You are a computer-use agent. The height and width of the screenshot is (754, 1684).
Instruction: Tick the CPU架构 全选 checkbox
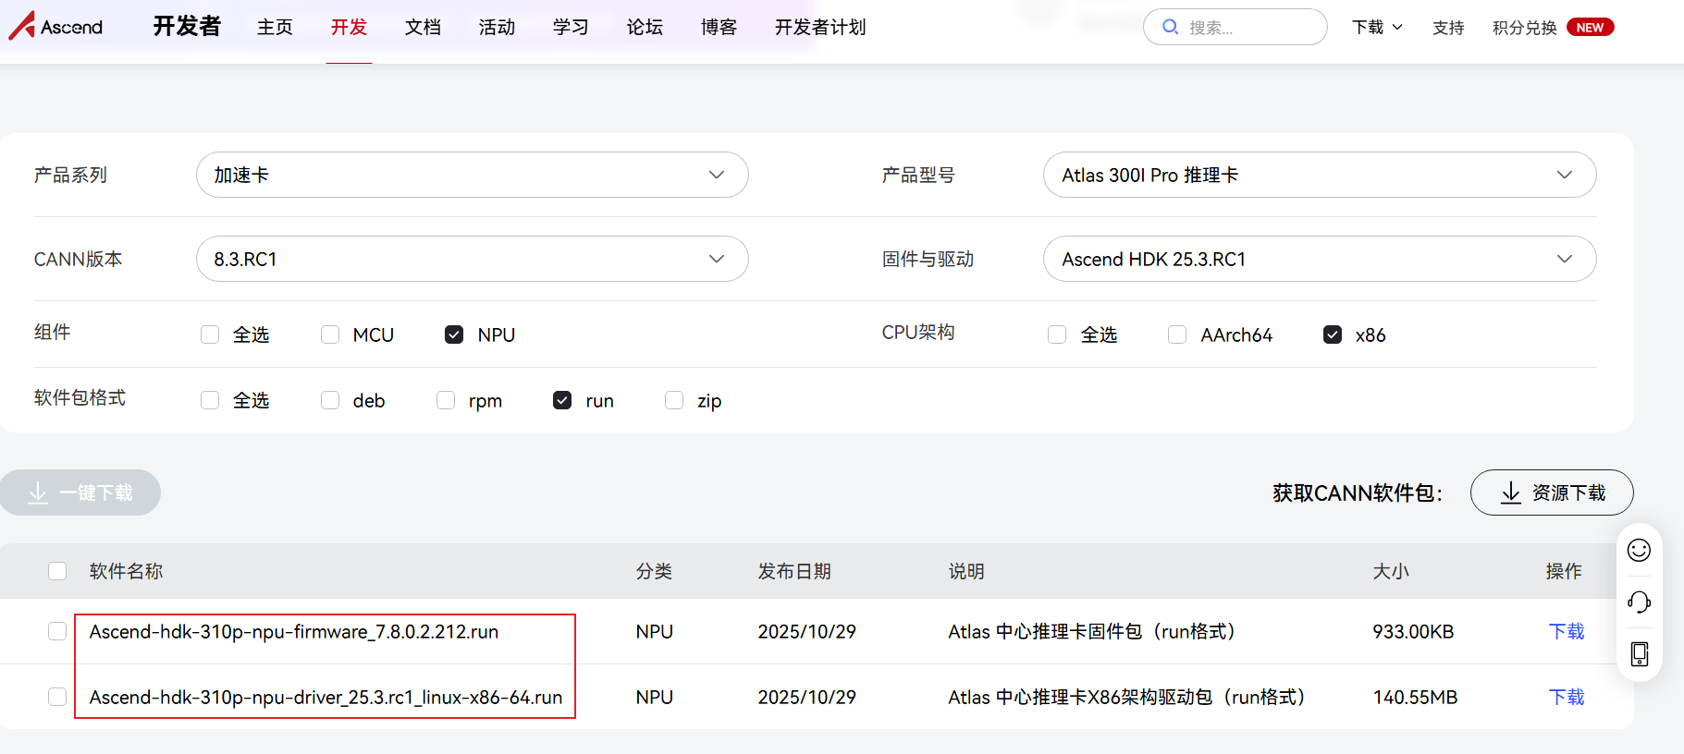click(x=1057, y=334)
